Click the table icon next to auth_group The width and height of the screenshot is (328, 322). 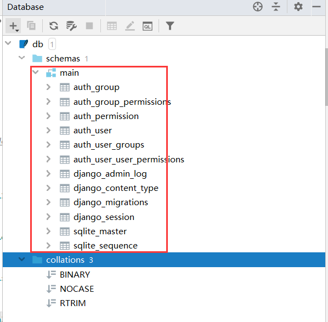(x=65, y=87)
